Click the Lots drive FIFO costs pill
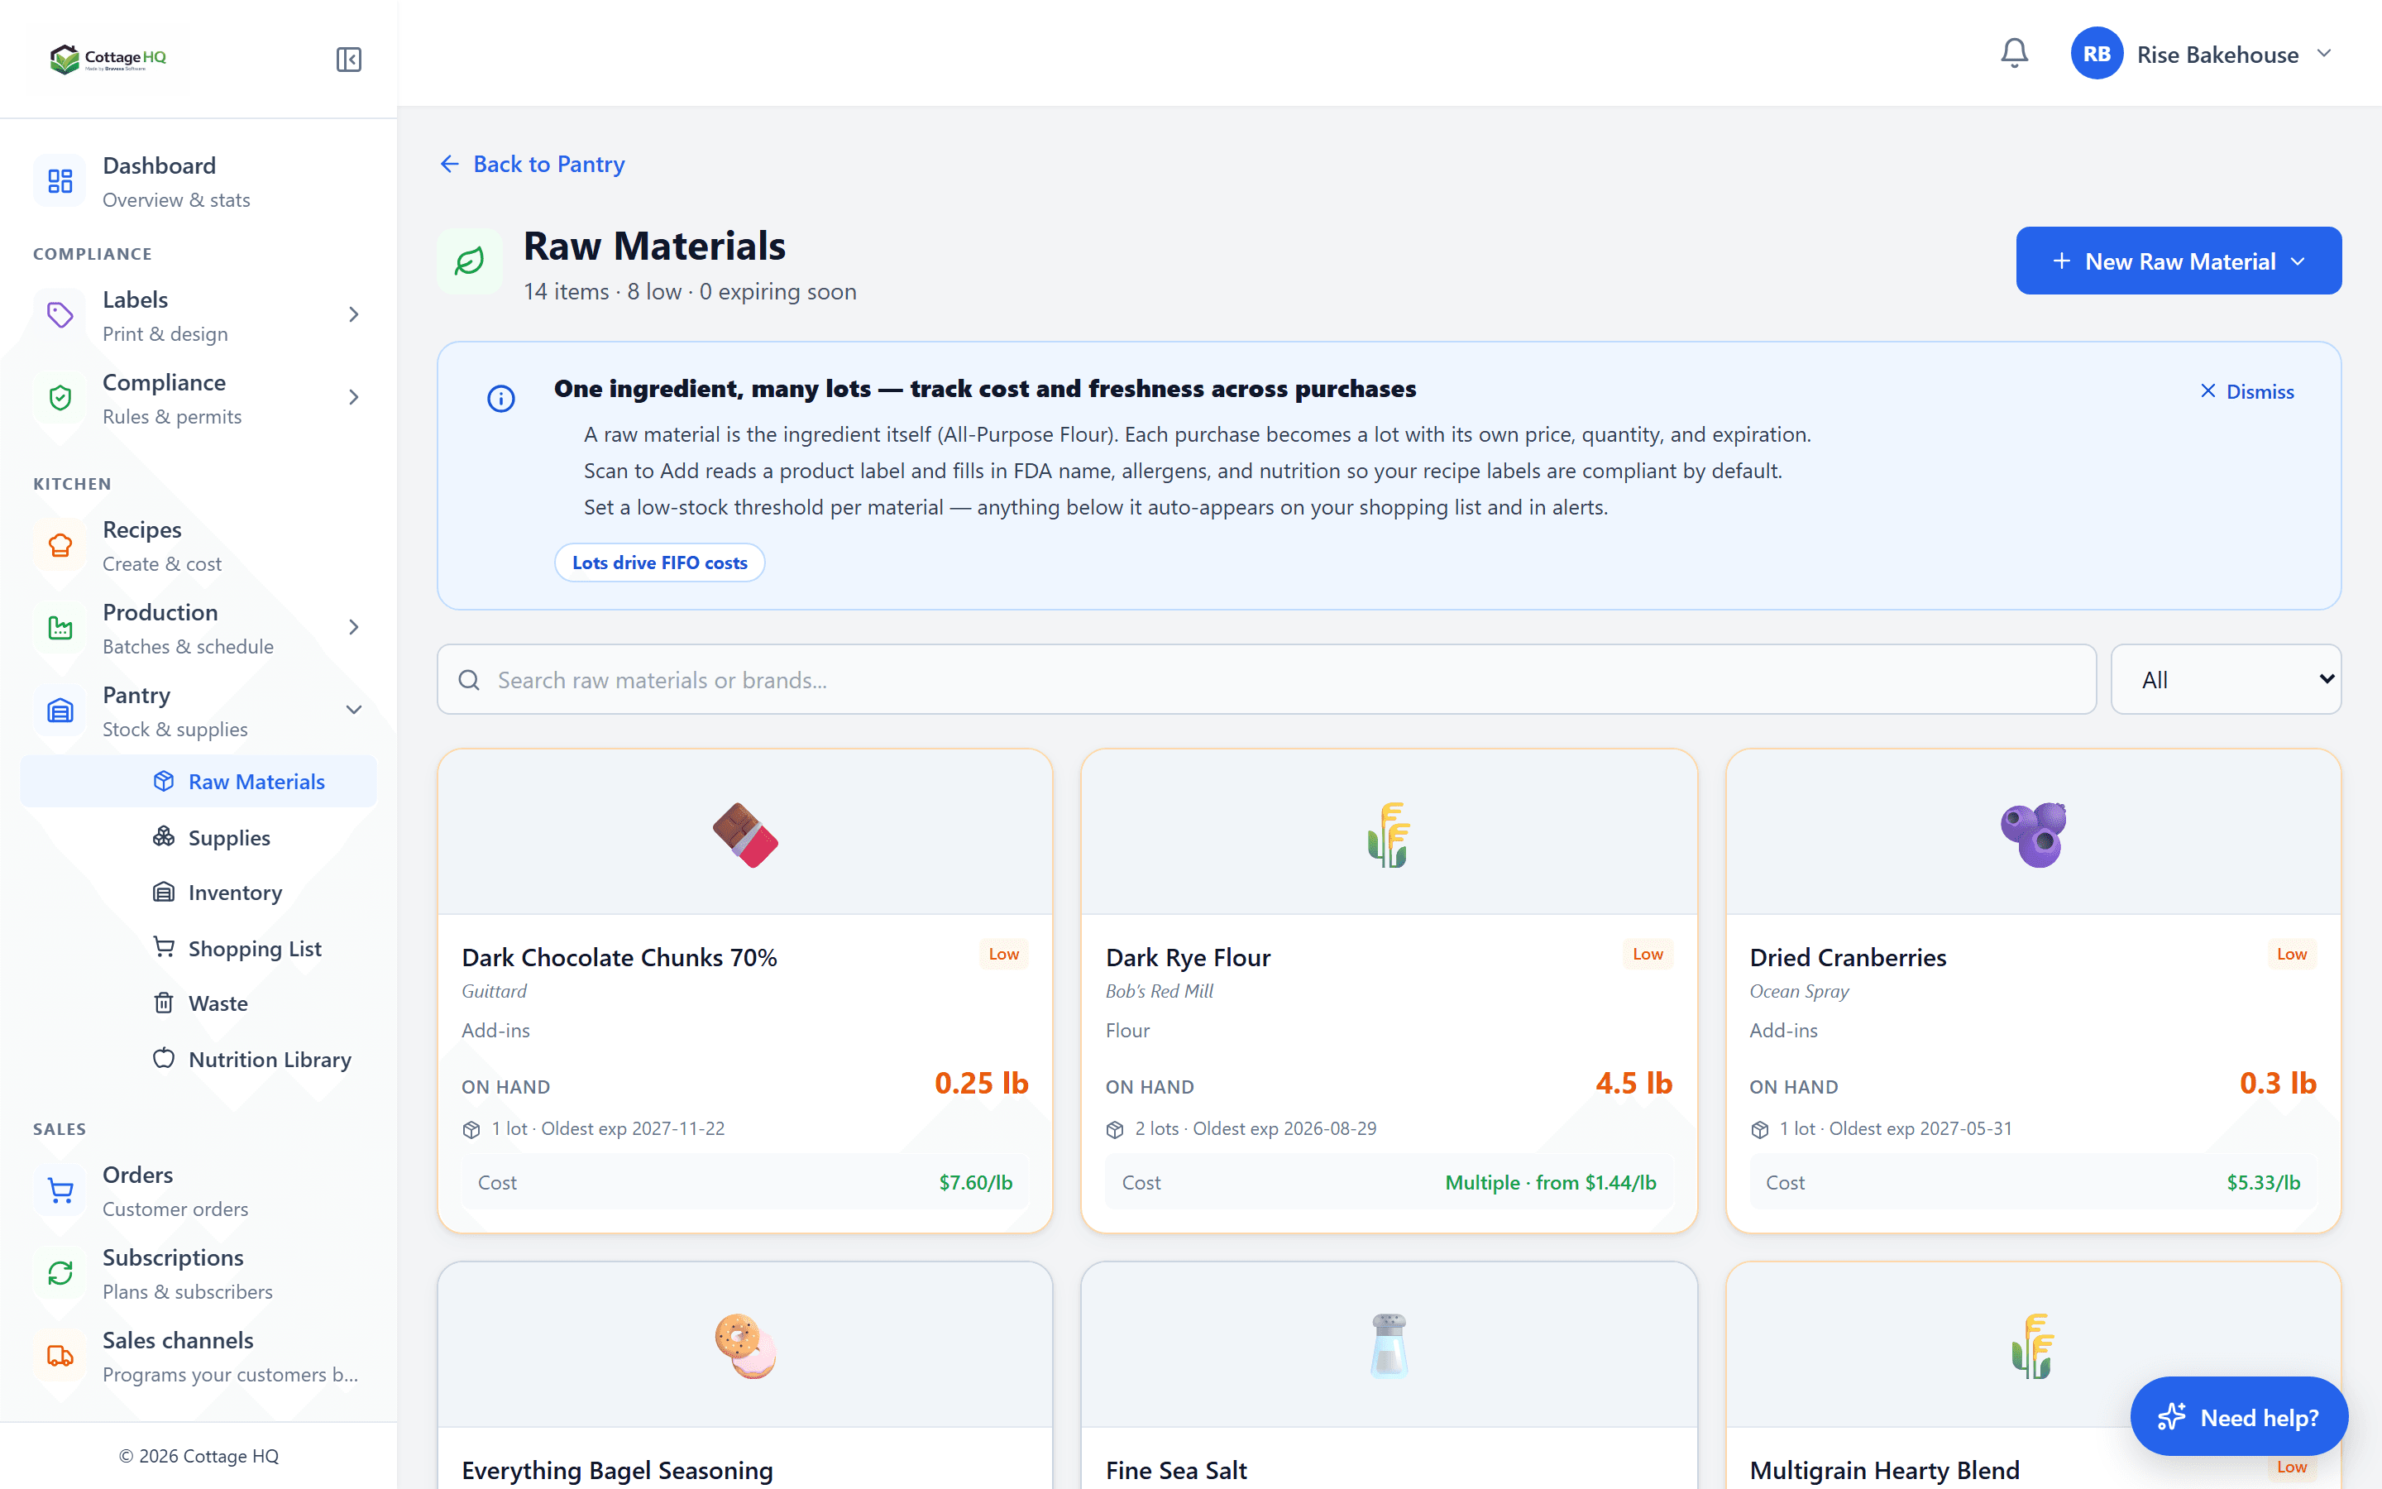Screen dimensions: 2382x1489 pos(659,563)
